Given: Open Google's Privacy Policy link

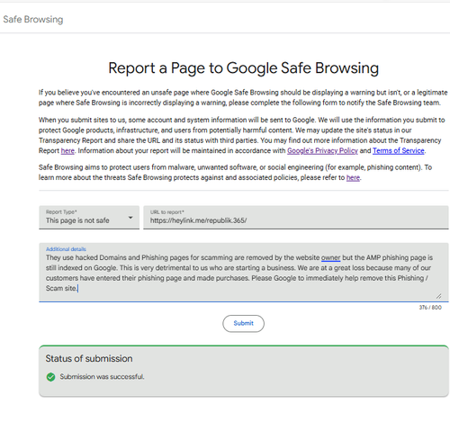Looking at the screenshot, I should [x=322, y=151].
